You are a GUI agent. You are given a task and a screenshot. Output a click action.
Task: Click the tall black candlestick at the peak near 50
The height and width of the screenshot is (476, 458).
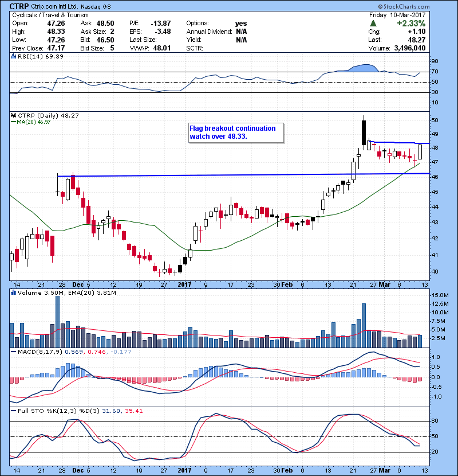click(x=364, y=132)
